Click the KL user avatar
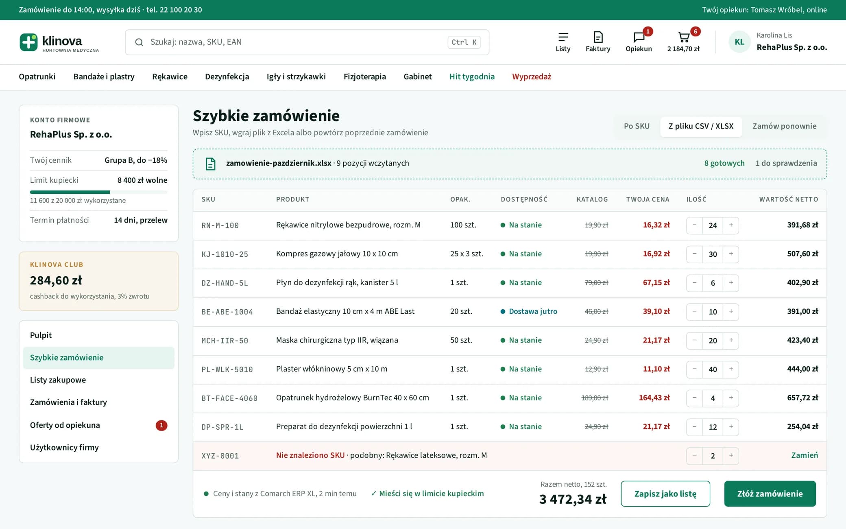Viewport: 846px width, 529px height. [x=739, y=42]
